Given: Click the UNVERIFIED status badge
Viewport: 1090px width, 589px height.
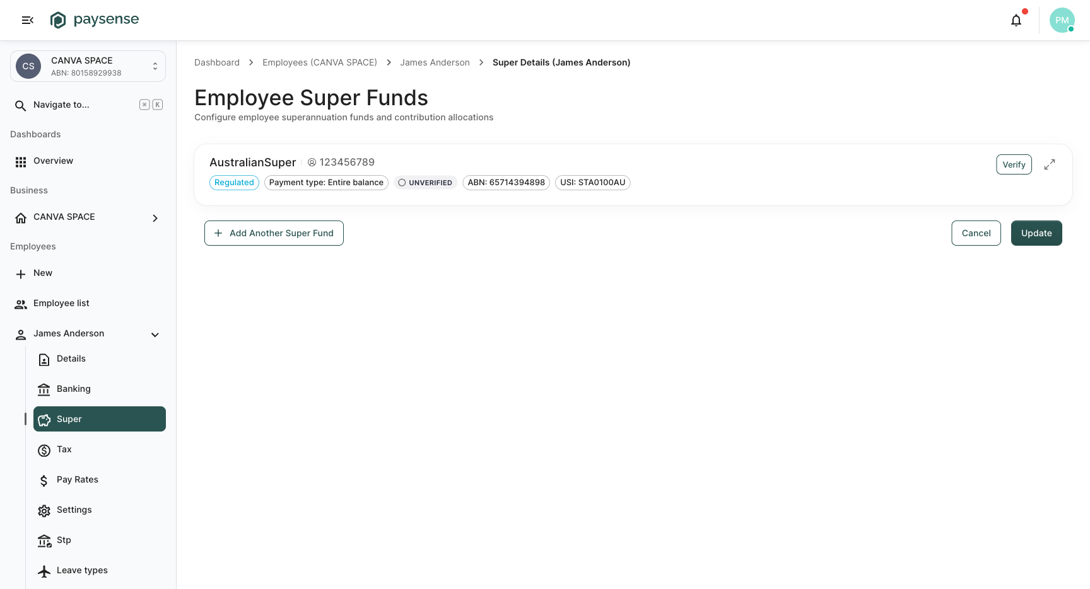Looking at the screenshot, I should [x=425, y=183].
